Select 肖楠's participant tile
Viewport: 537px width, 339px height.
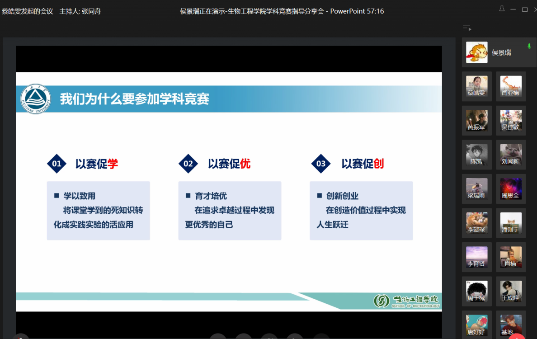pyautogui.click(x=511, y=257)
